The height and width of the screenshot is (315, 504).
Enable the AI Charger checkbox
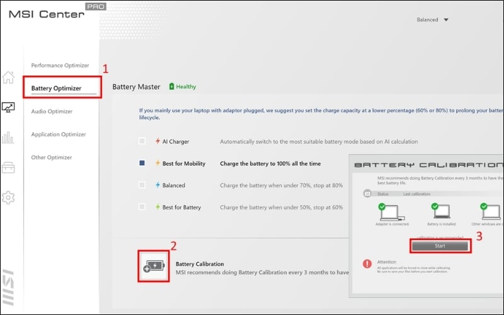coord(142,141)
